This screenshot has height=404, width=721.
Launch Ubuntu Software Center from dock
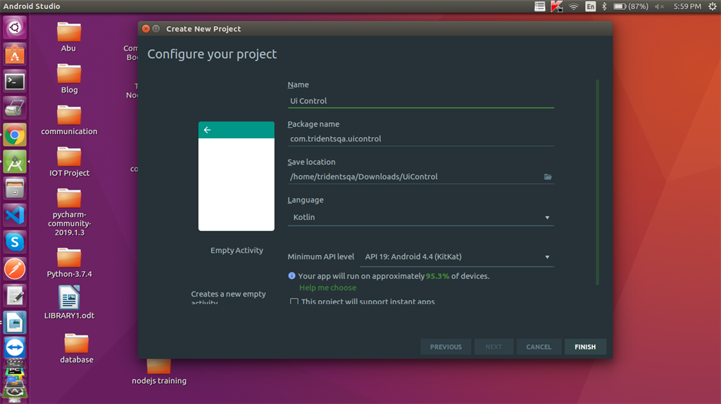[15, 54]
